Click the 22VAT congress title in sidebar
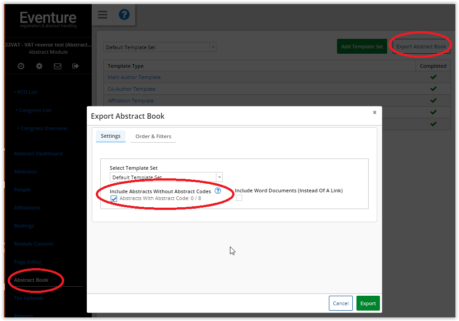Screen dimensions: 459x321 (48, 45)
